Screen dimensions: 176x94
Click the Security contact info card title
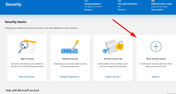pyautogui.click(x=113, y=59)
